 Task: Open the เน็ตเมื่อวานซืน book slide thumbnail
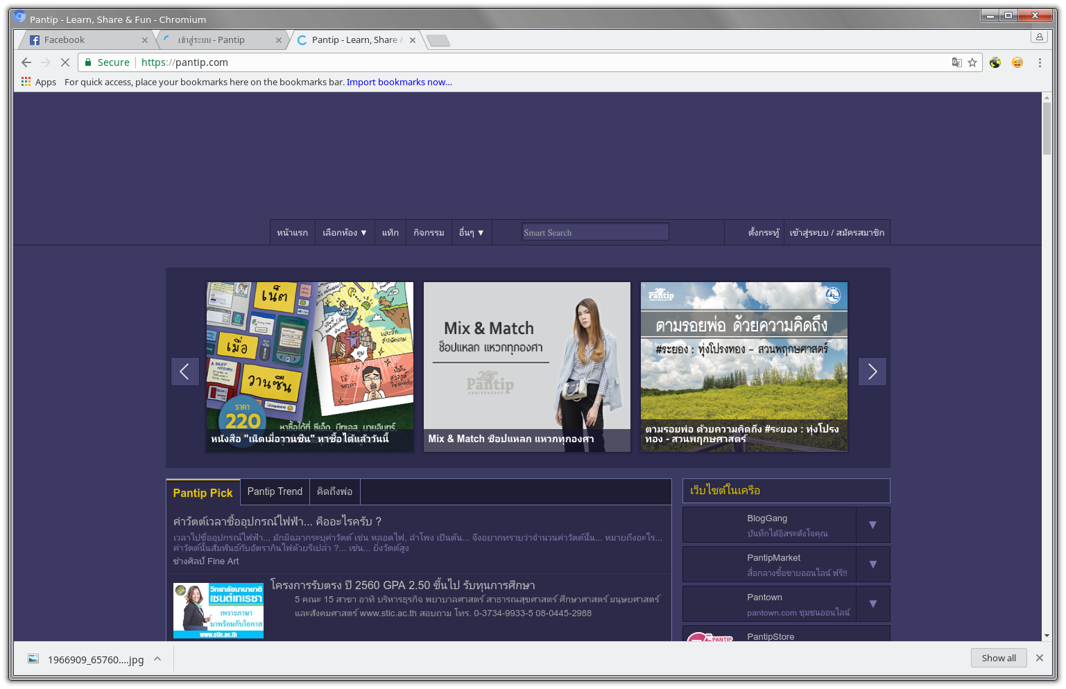tap(310, 367)
